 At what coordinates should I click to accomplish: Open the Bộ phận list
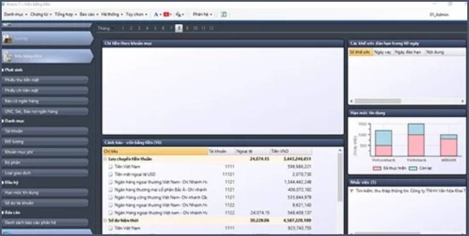point(45,163)
